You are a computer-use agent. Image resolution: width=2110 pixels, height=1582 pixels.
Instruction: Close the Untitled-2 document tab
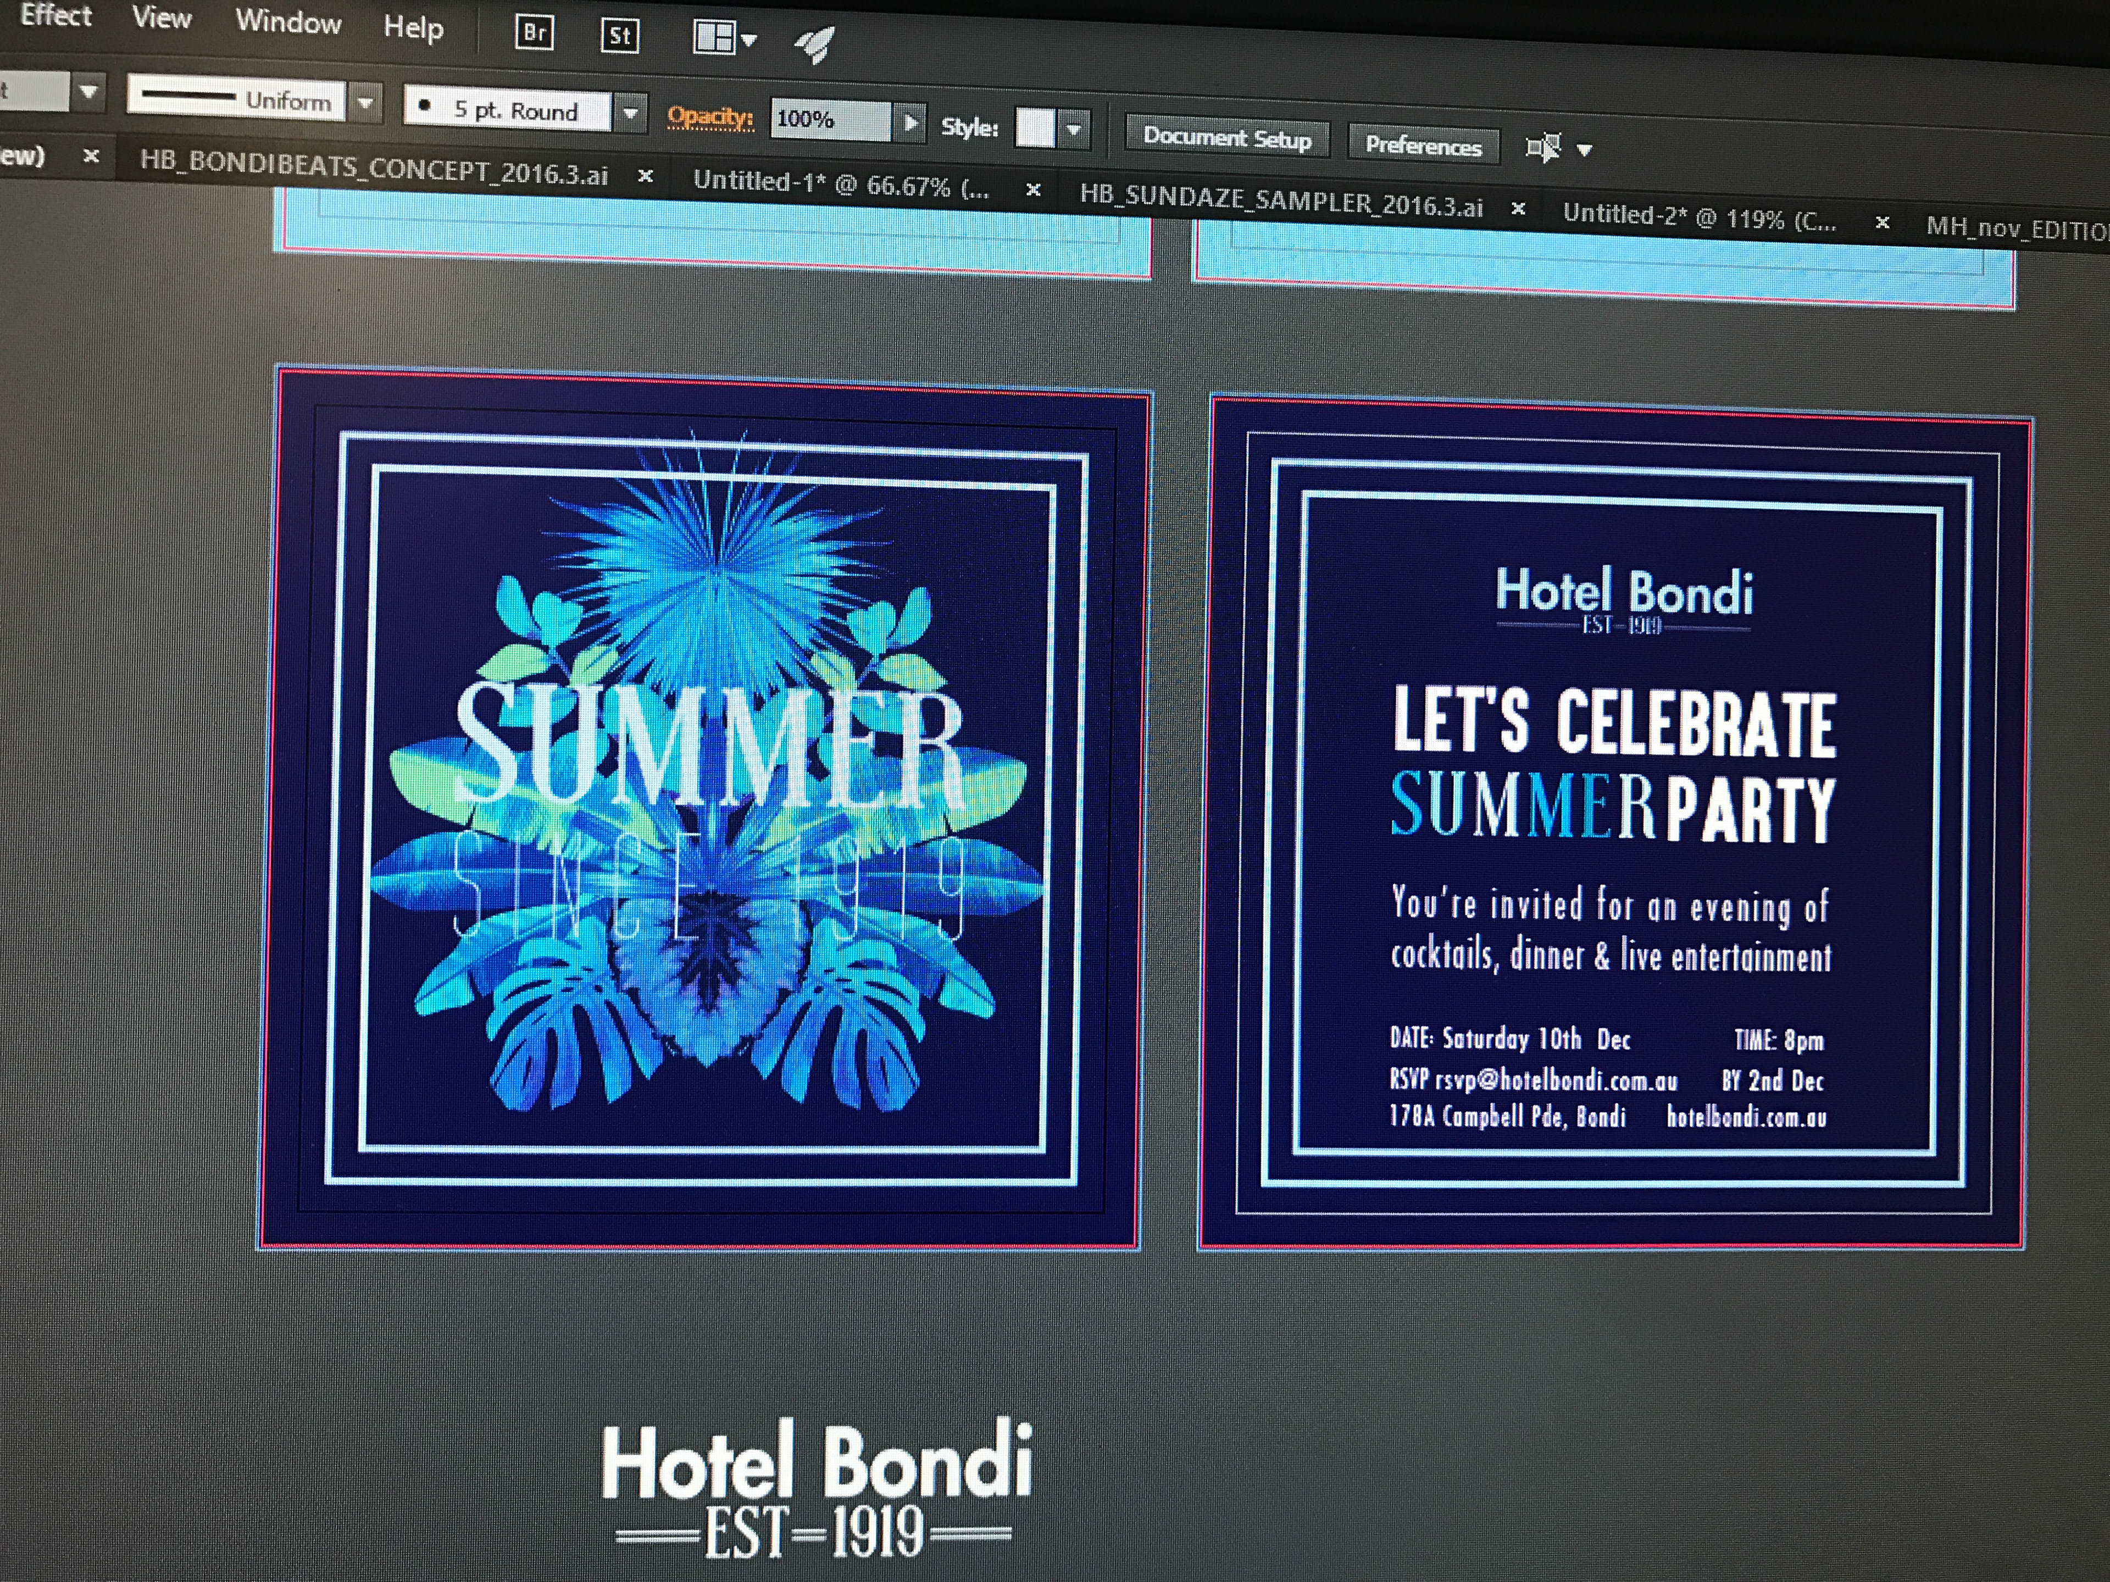(1882, 223)
